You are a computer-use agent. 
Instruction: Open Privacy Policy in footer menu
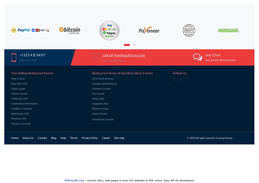[x=90, y=138]
